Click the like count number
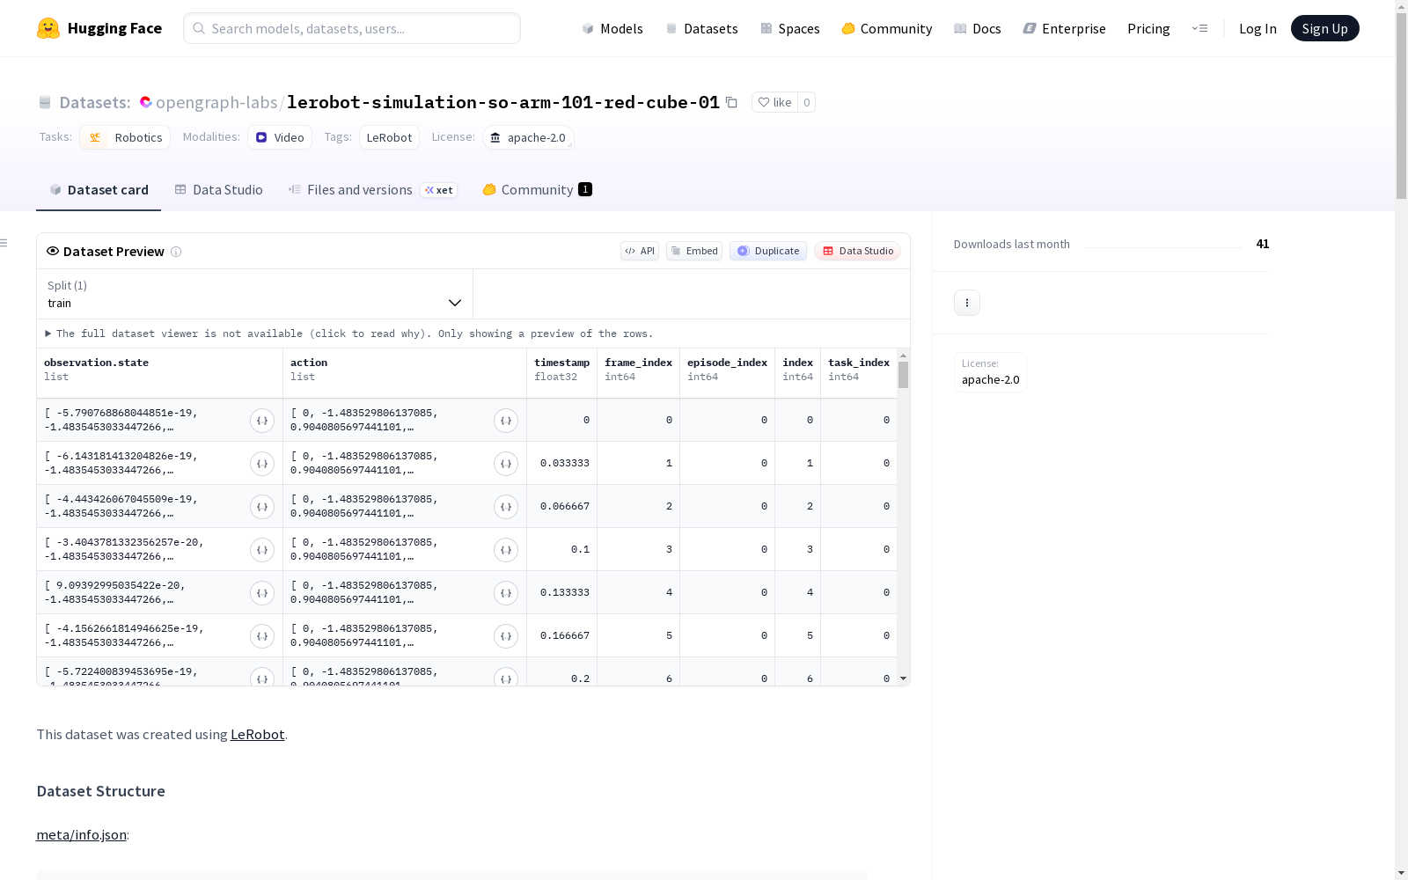1408x880 pixels. click(806, 102)
